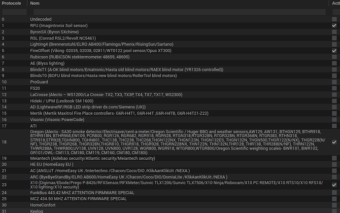Enable the ARC protocol 22 checkbox

334,177
